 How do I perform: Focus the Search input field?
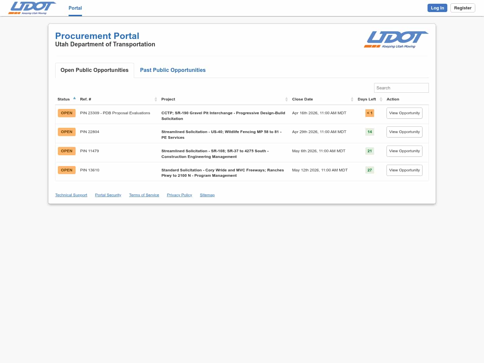(401, 88)
